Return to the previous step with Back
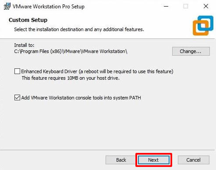Image resolution: width=216 pixels, height=170 pixels. (121, 160)
